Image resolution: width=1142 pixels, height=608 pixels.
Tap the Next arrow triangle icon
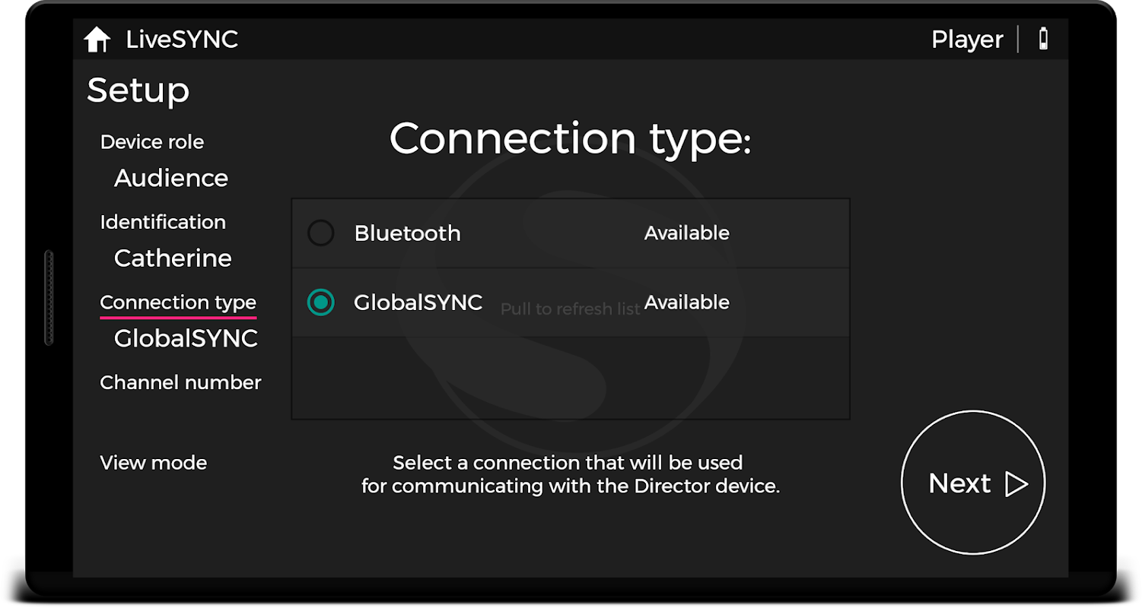(1016, 484)
